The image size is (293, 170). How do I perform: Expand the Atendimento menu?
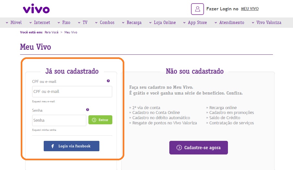tap(229, 23)
